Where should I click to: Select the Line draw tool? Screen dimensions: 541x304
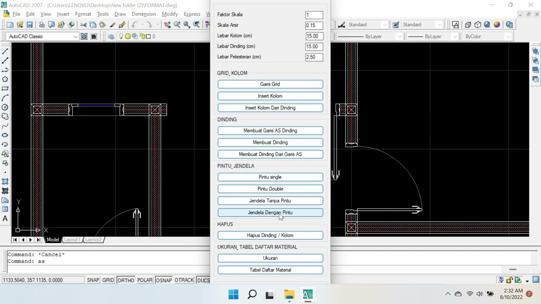click(5, 51)
